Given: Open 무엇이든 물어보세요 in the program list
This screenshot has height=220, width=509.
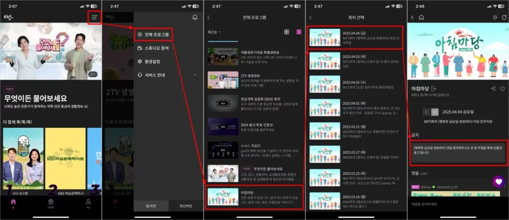Looking at the screenshot, I should point(254,174).
